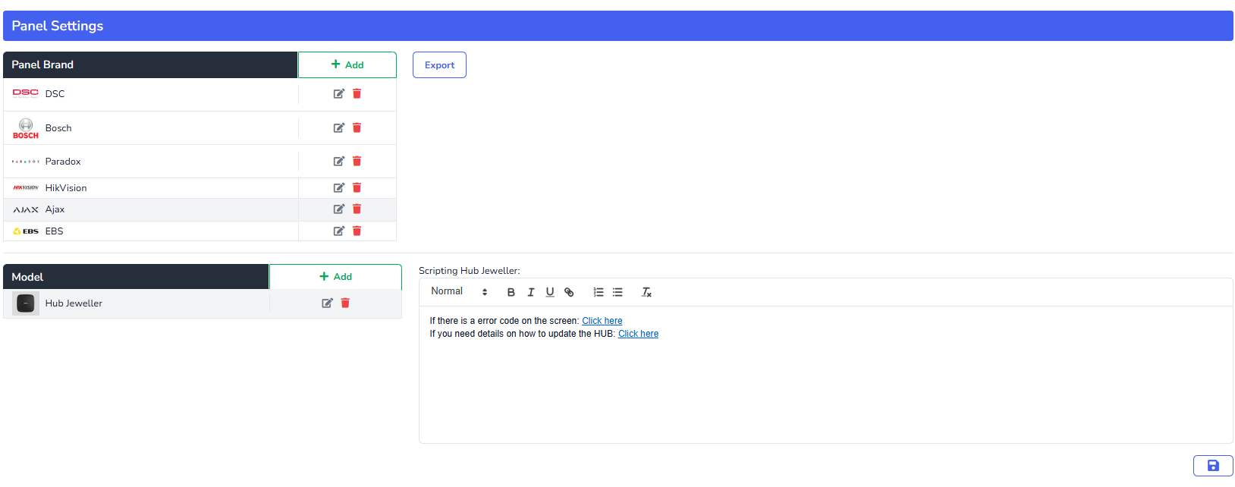Toggle italic formatting in script editor
1235x487 pixels.
[530, 292]
